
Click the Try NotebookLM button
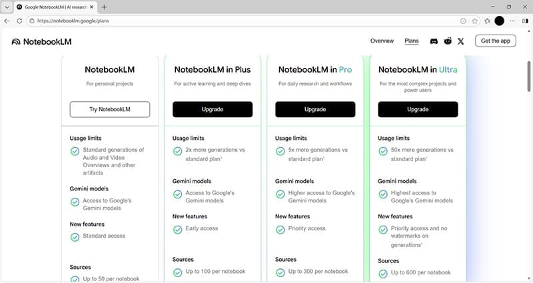point(110,109)
